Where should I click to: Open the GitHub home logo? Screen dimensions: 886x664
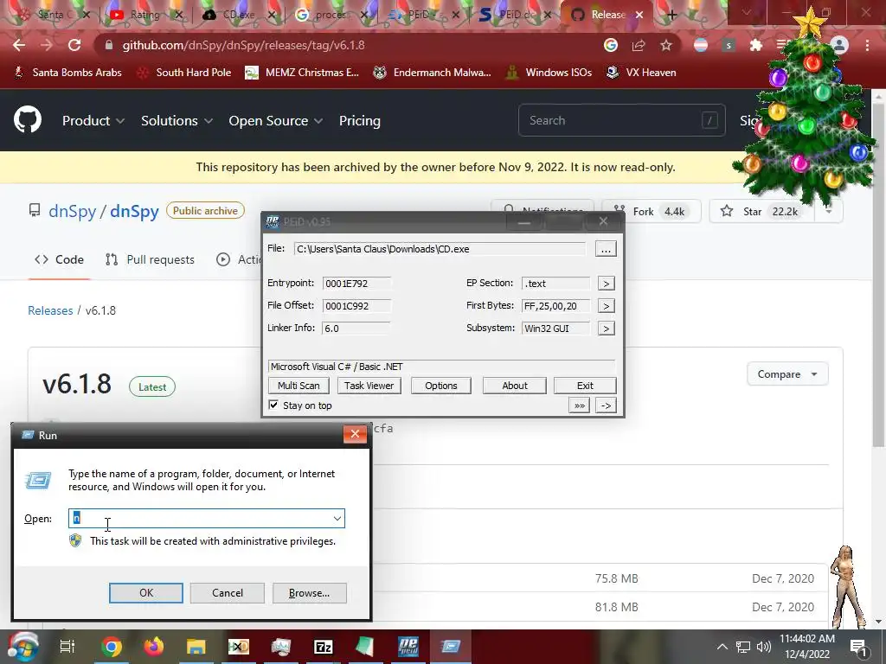(x=27, y=120)
